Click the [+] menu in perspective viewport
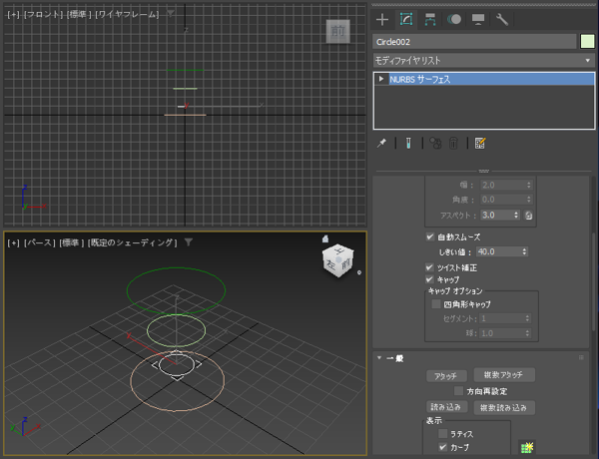The width and height of the screenshot is (599, 459). 13,242
